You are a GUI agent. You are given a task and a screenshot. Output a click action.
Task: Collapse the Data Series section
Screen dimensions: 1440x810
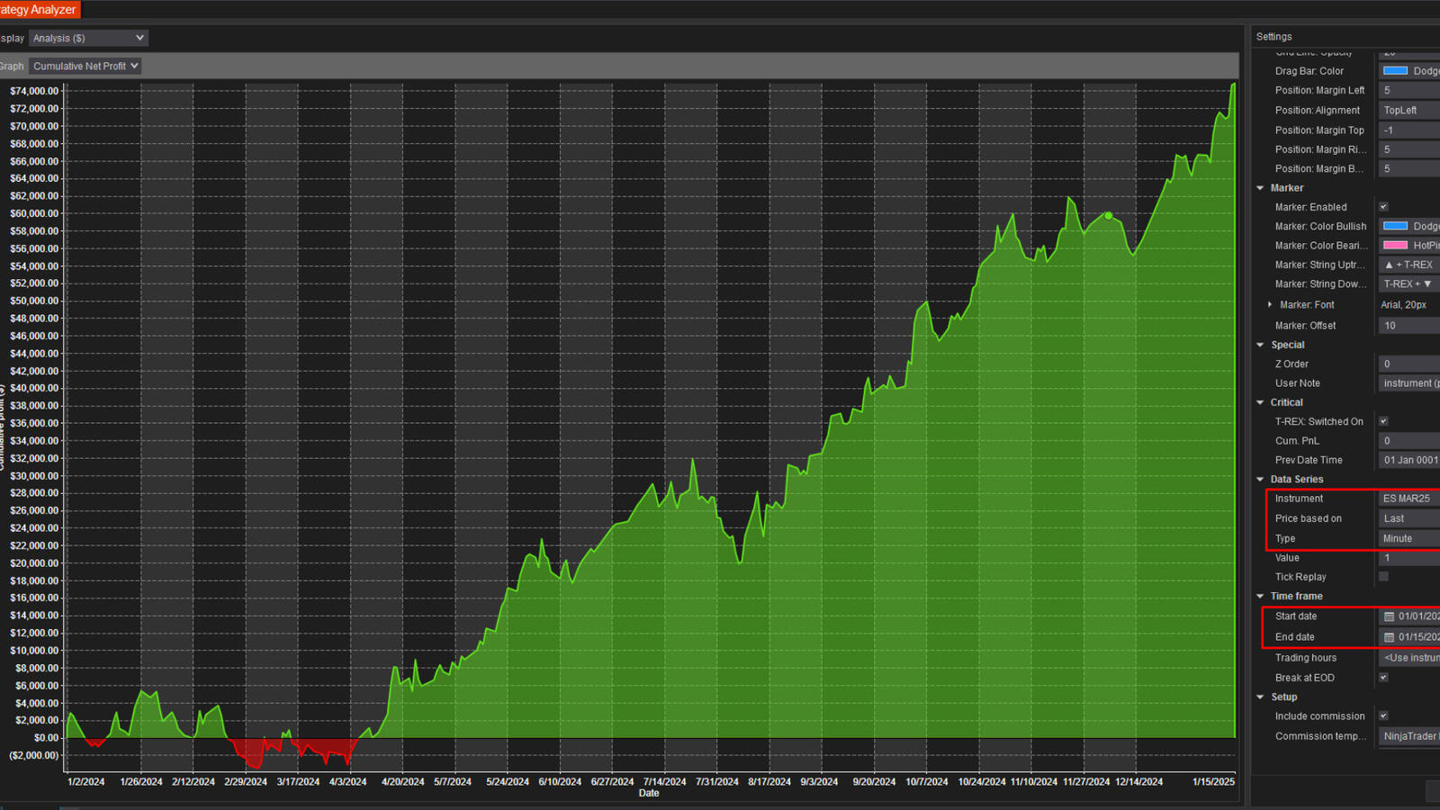pyautogui.click(x=1260, y=480)
